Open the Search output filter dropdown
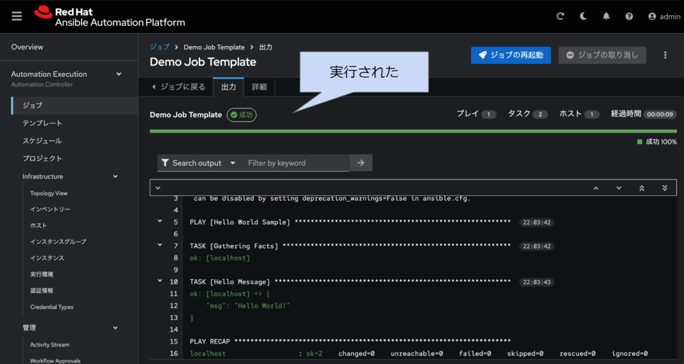The image size is (684, 364). pyautogui.click(x=198, y=163)
